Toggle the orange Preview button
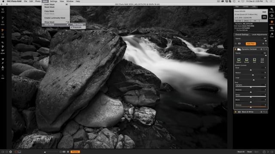This screenshot has width=275, height=154. [x=75, y=152]
